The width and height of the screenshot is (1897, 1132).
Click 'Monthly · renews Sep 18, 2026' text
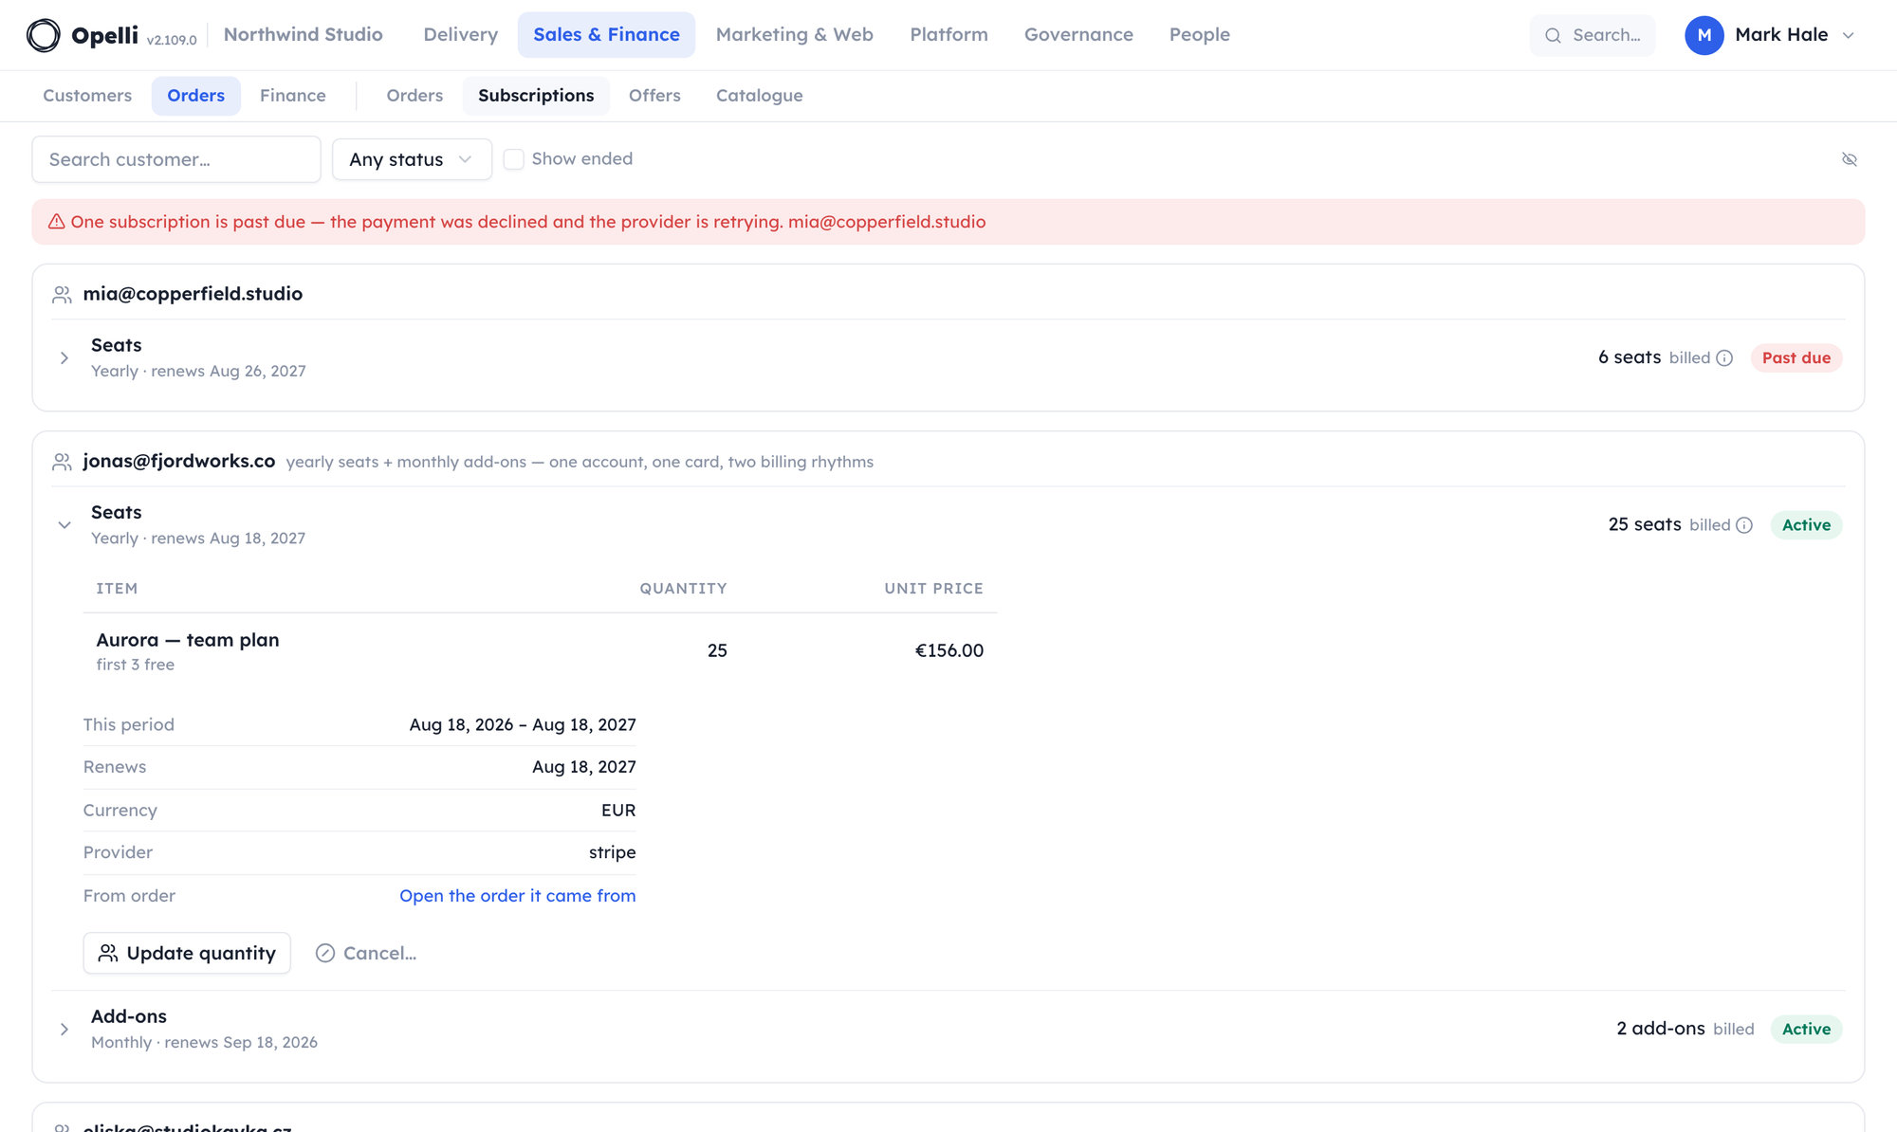pyautogui.click(x=204, y=1043)
